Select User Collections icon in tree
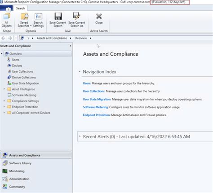 [x=9, y=71]
